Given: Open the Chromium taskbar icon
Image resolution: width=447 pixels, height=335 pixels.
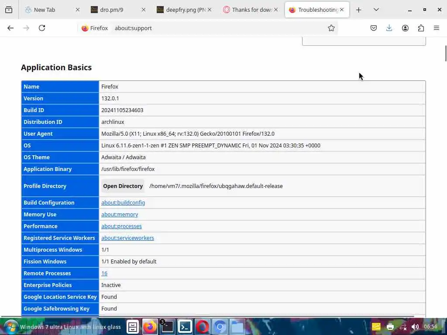Looking at the screenshot, I should [220, 327].
